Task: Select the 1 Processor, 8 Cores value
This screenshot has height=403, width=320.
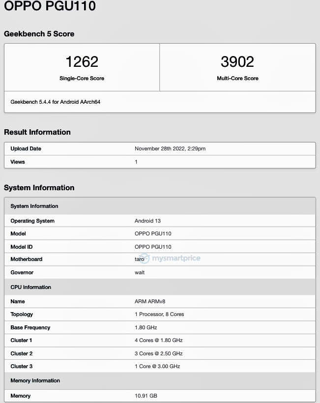Action: click(x=159, y=315)
